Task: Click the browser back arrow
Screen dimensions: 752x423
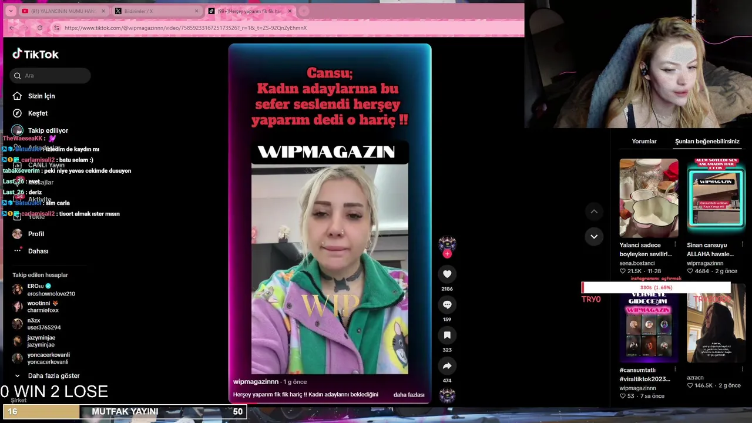Action: click(x=12, y=28)
